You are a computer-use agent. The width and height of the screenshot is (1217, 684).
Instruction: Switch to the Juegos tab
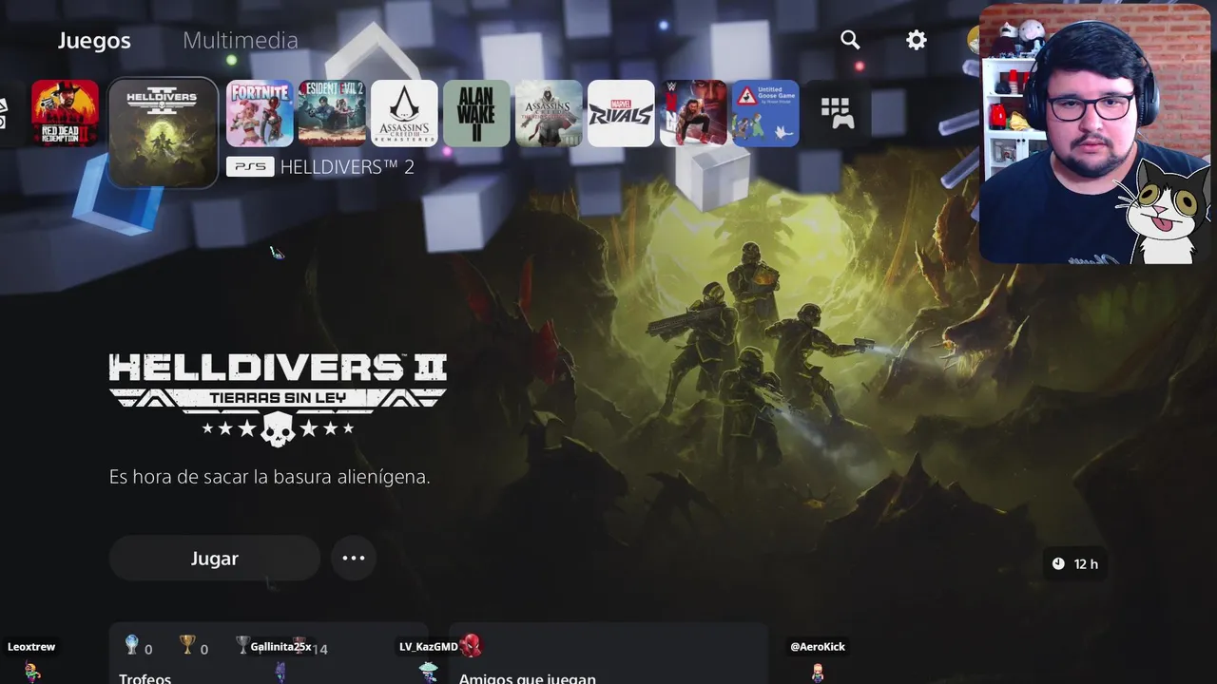[94, 40]
